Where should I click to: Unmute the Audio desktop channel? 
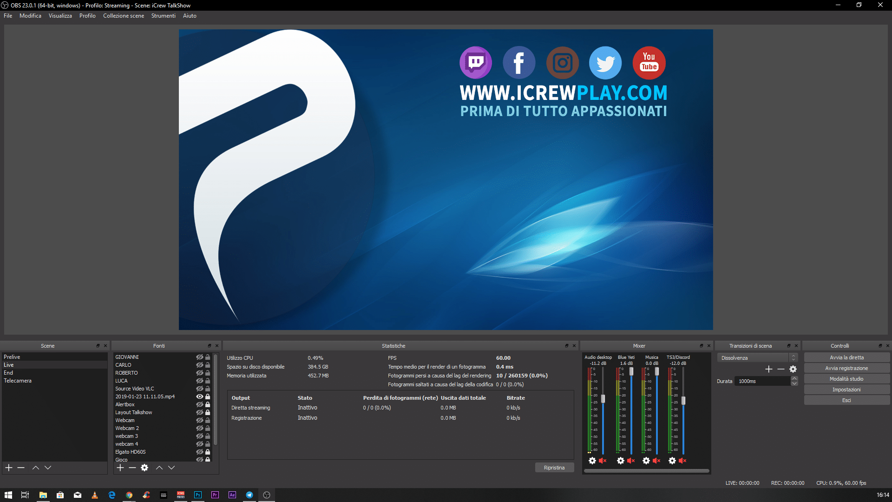coord(603,461)
